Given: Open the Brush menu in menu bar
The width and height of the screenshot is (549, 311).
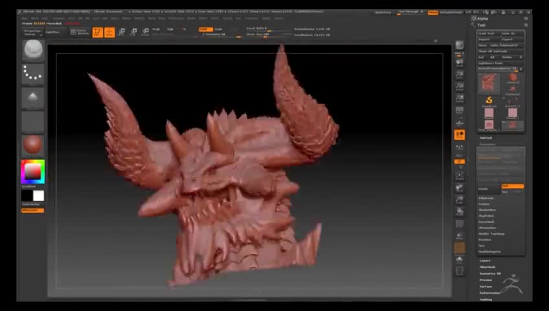Looking at the screenshot, I should 35,18.
